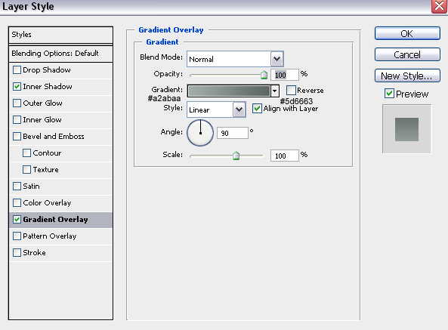Select the Gradient Overlay row
The width and height of the screenshot is (448, 330).
pos(61,220)
